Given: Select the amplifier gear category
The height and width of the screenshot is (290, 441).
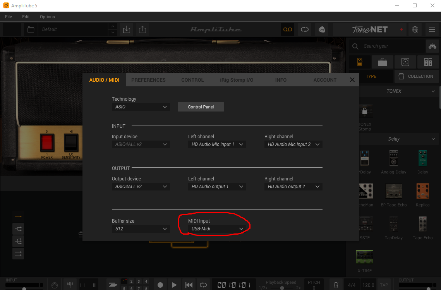Looking at the screenshot, I should (x=383, y=62).
